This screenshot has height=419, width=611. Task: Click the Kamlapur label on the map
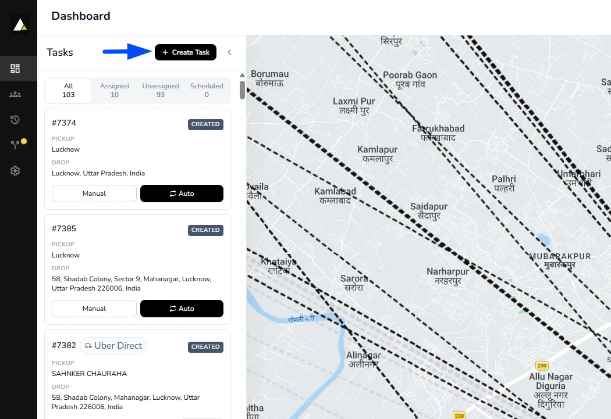click(377, 153)
